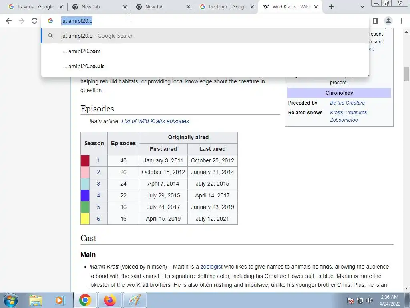Choose the 'jaI amipl20.c - Google Search' suggestion

click(x=205, y=36)
